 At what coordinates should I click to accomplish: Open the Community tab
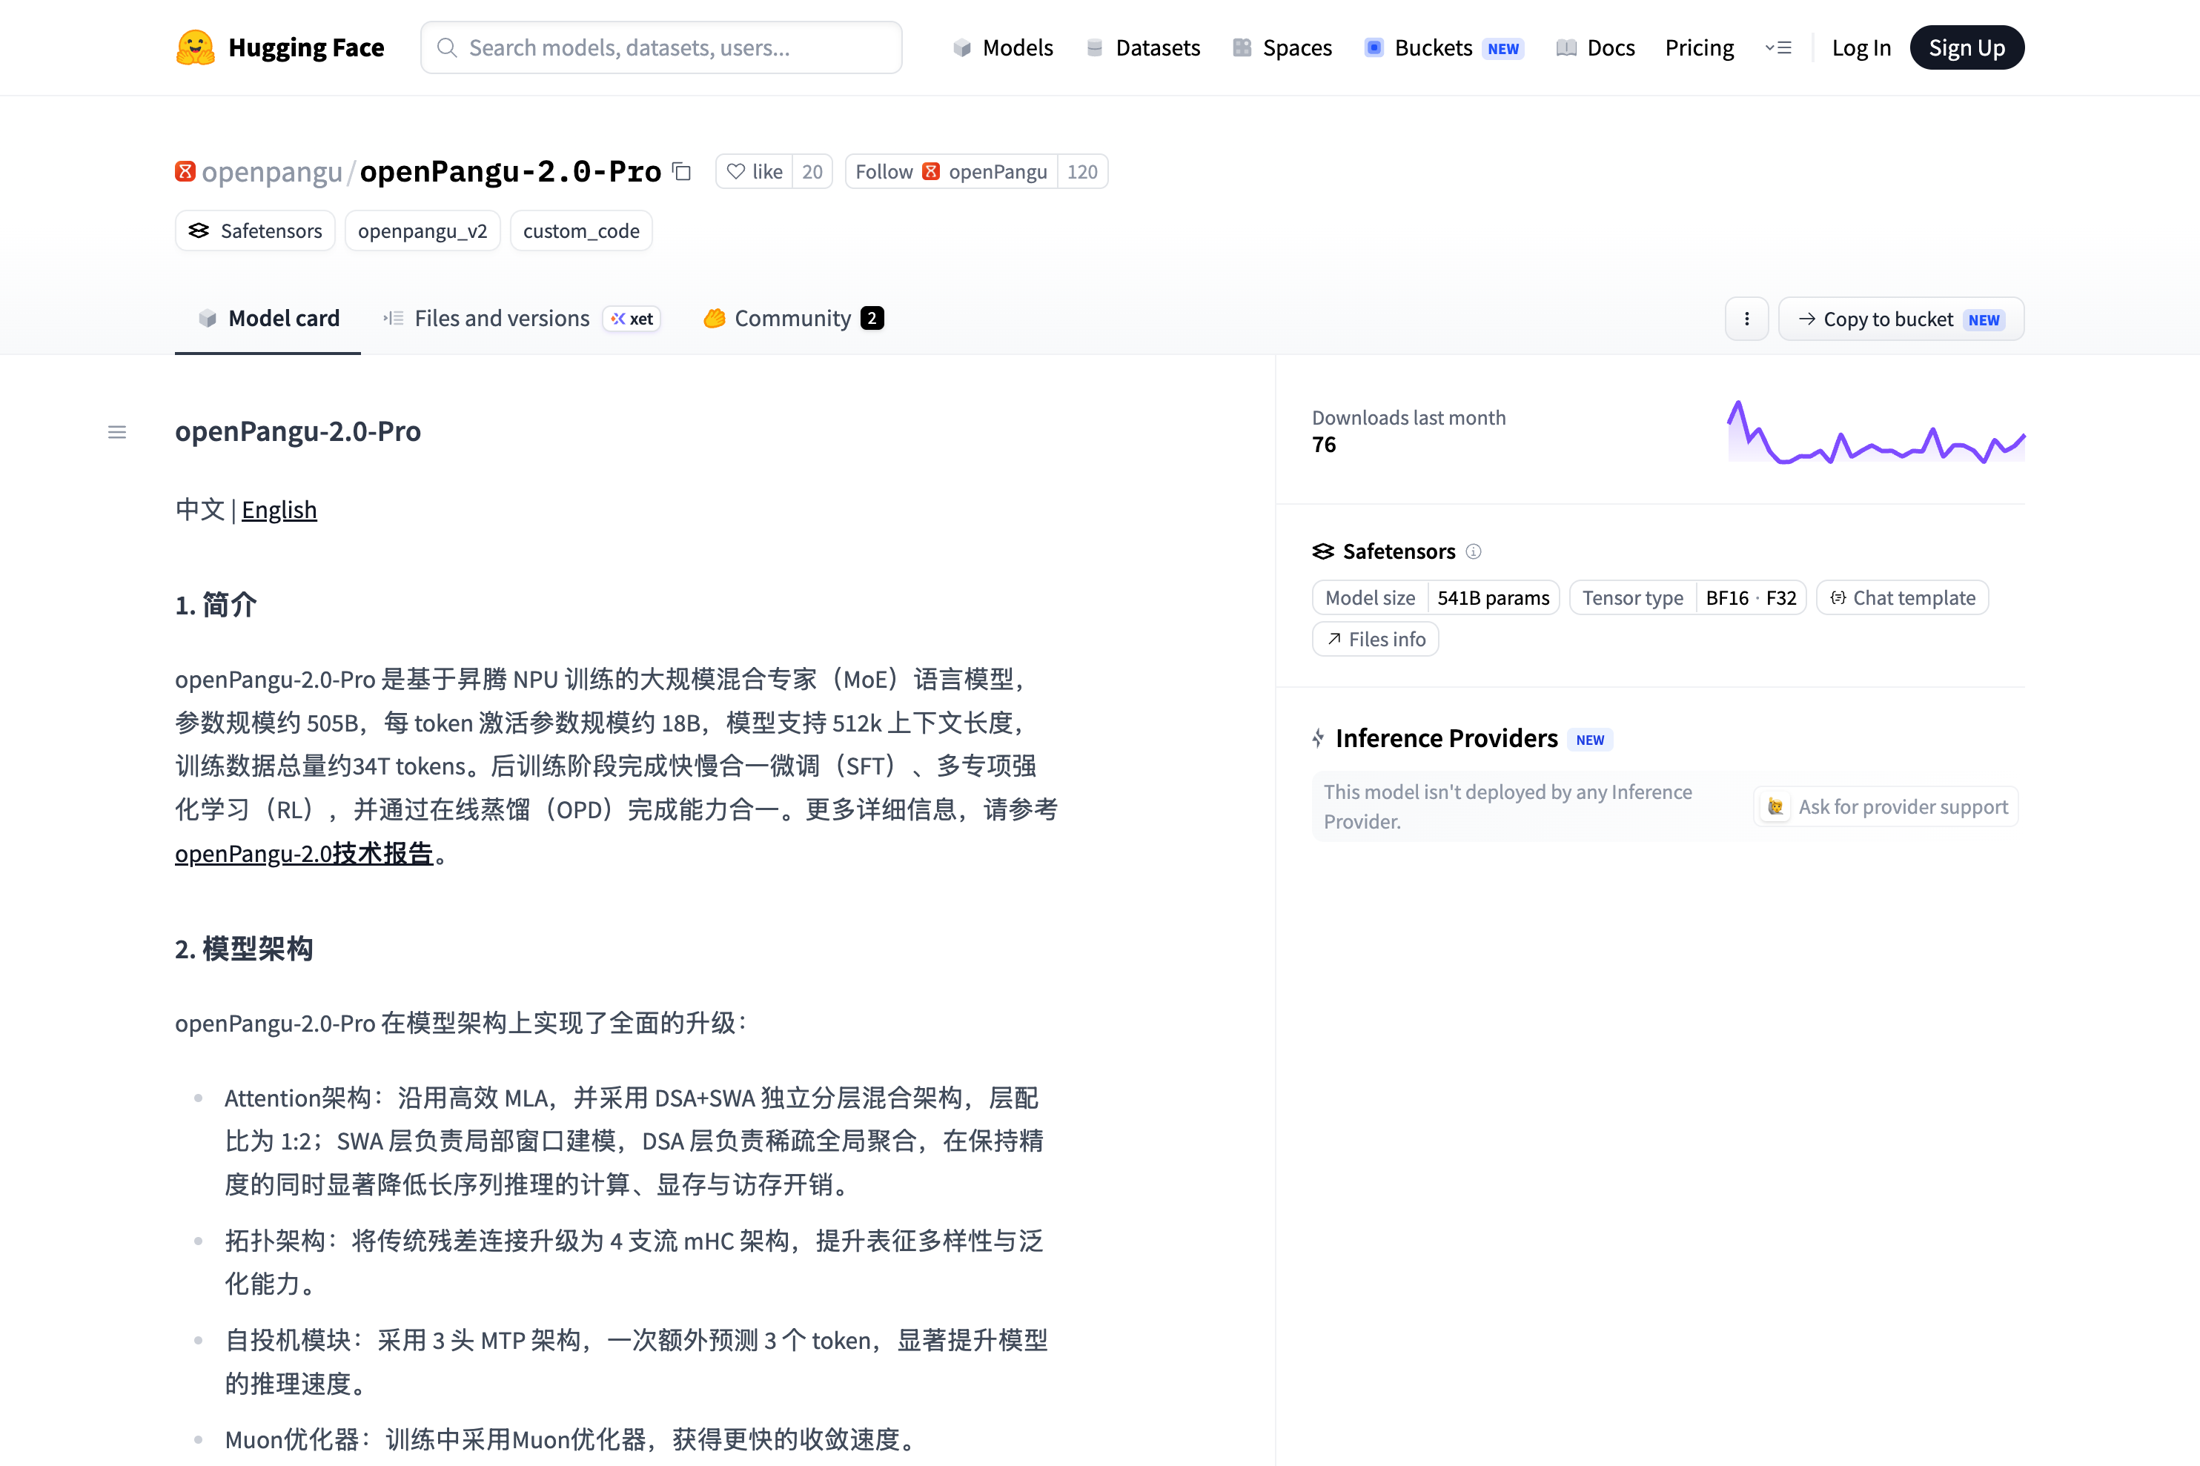coord(793,319)
